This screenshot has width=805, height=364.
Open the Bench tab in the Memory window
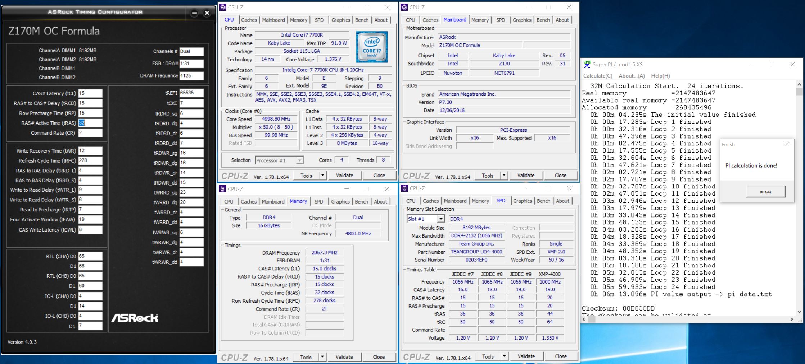(361, 201)
